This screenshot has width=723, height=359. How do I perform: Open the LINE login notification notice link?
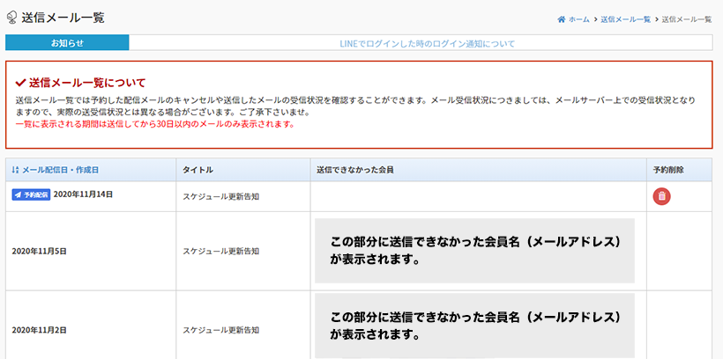click(427, 42)
